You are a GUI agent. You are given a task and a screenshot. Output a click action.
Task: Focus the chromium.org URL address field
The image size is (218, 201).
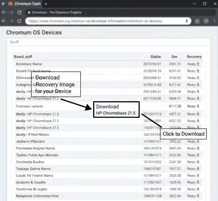(x=102, y=21)
